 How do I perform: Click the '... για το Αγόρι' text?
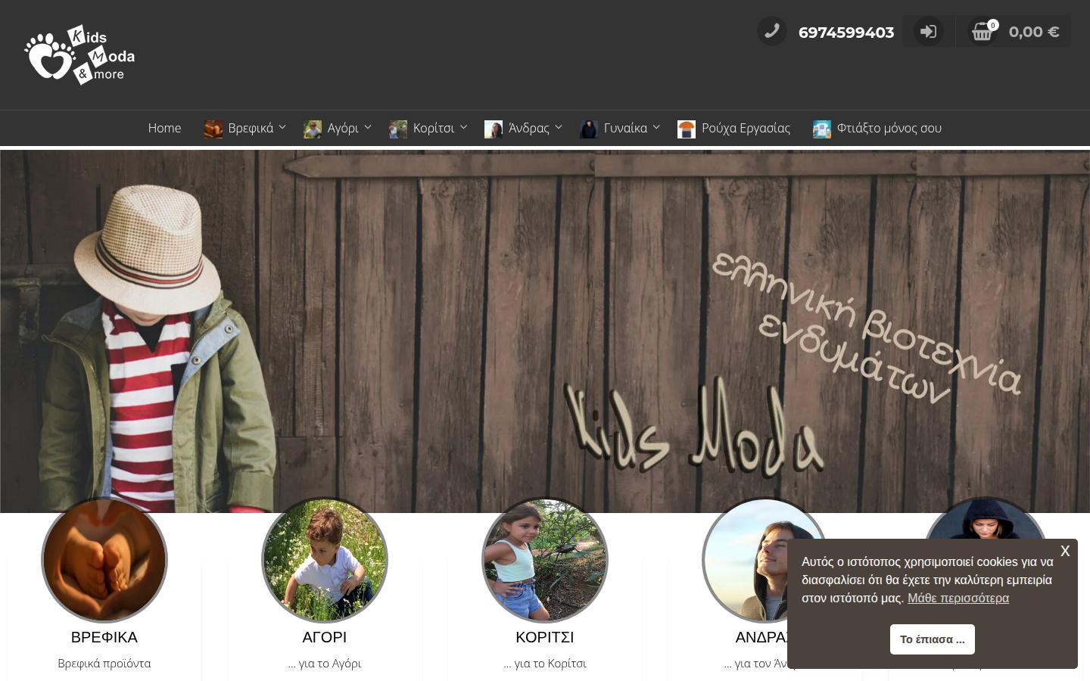325,664
